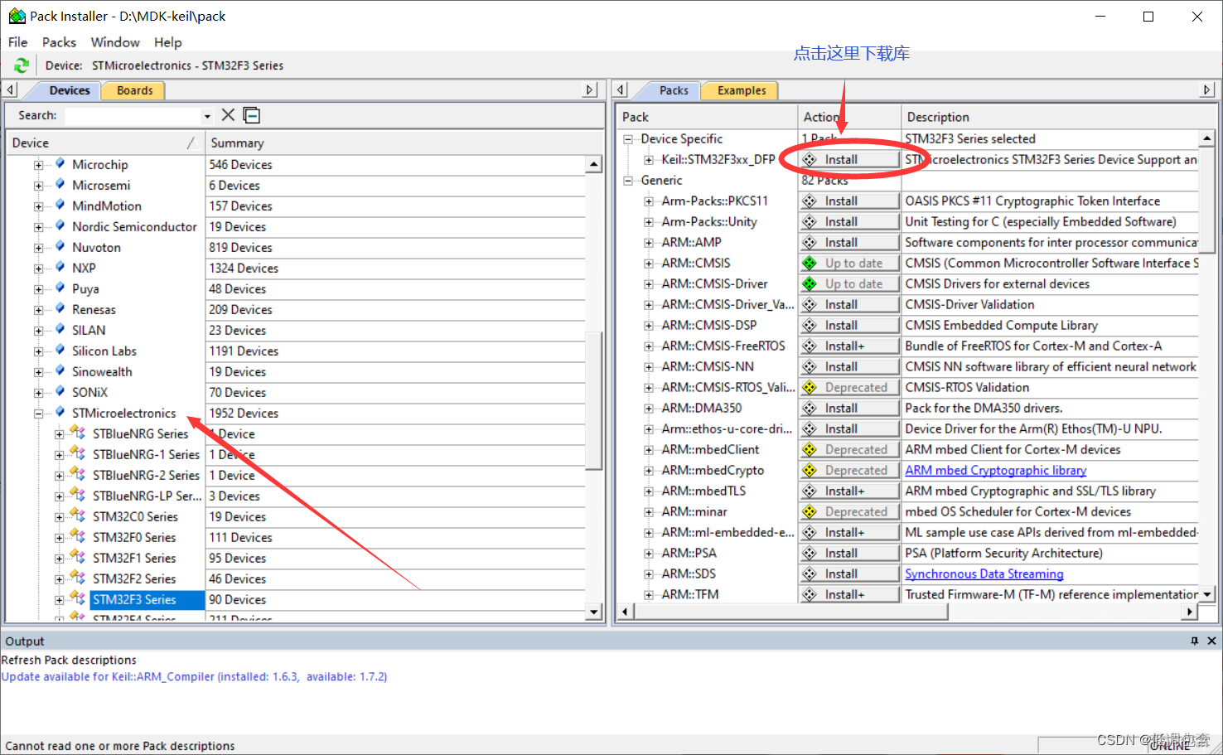Click the Microchip vendor icon
Screen dimensions: 1223x755
click(x=60, y=164)
